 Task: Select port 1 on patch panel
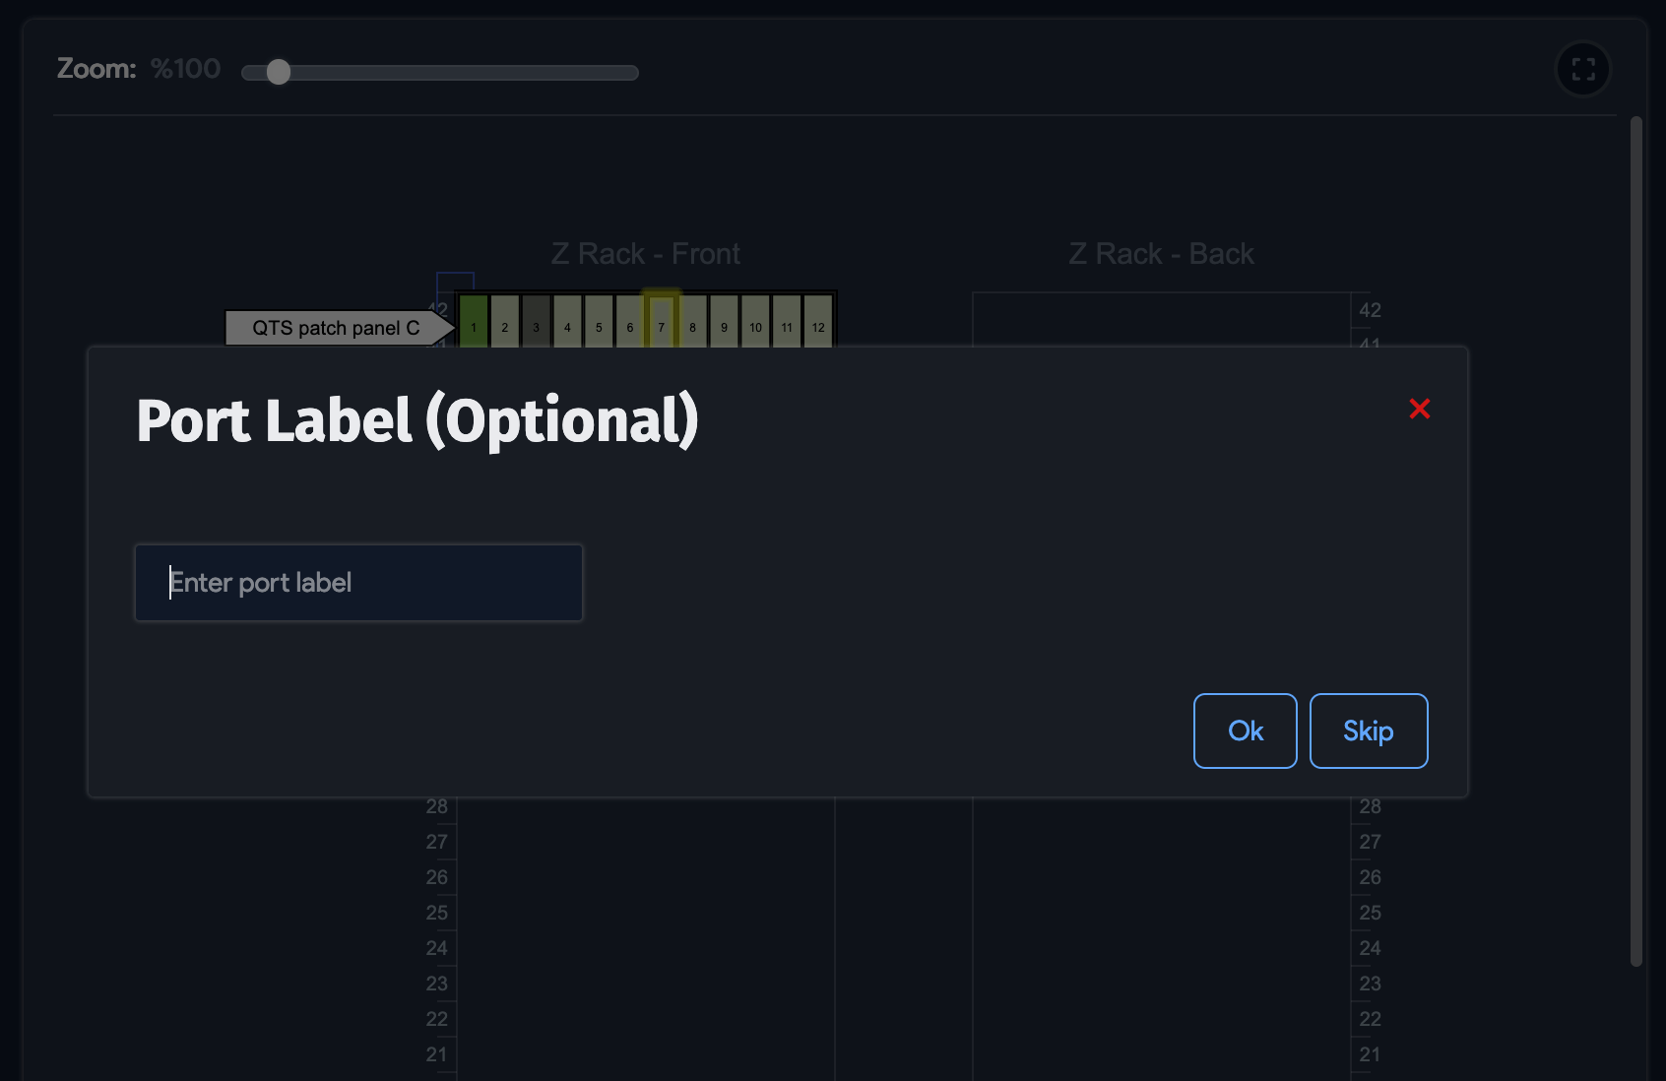[474, 322]
